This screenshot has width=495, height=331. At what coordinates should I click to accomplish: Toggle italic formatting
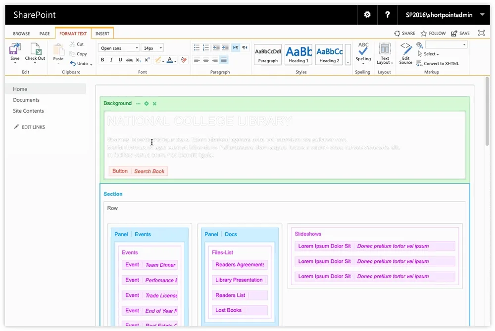coord(111,60)
